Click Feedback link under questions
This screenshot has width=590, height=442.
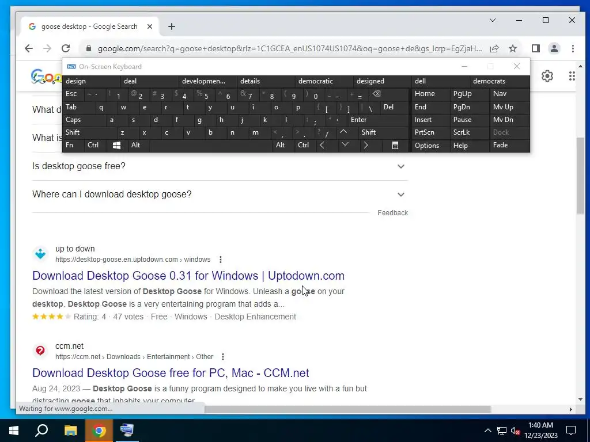pos(392,213)
